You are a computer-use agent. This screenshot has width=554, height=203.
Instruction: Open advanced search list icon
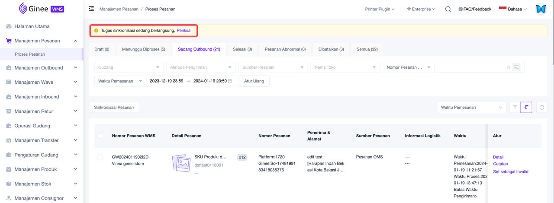pos(516,67)
